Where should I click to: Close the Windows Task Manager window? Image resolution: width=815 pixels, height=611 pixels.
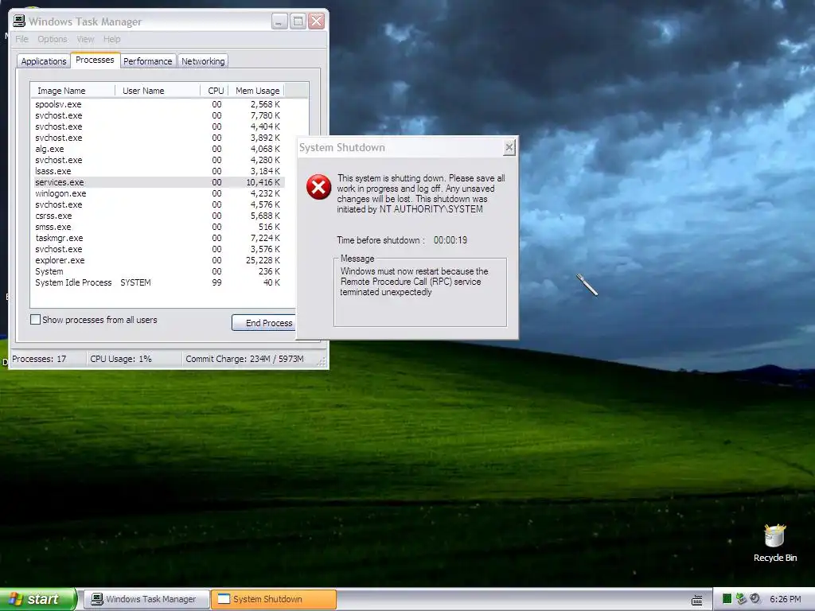coord(317,21)
